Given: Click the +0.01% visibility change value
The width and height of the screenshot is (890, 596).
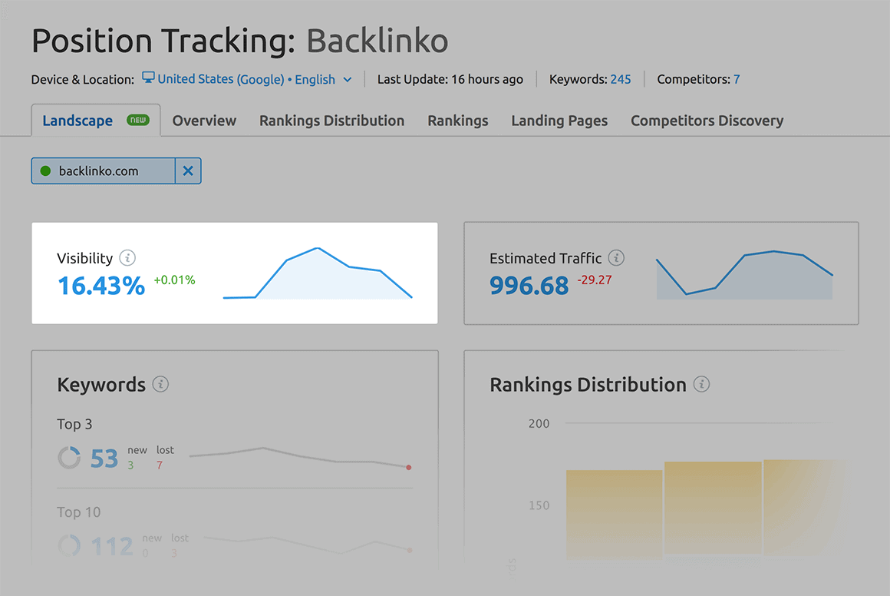Looking at the screenshot, I should [174, 280].
